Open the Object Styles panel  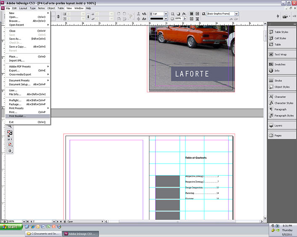(x=282, y=87)
